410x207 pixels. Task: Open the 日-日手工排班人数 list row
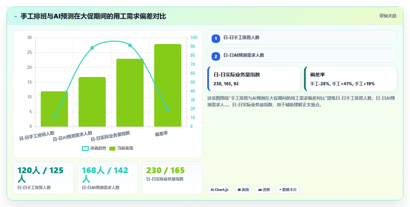(302, 37)
